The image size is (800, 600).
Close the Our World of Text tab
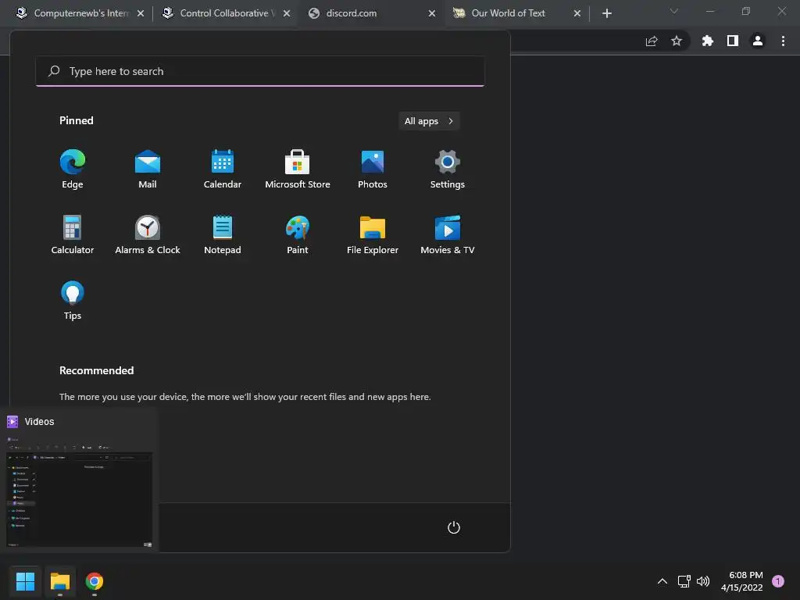577,13
